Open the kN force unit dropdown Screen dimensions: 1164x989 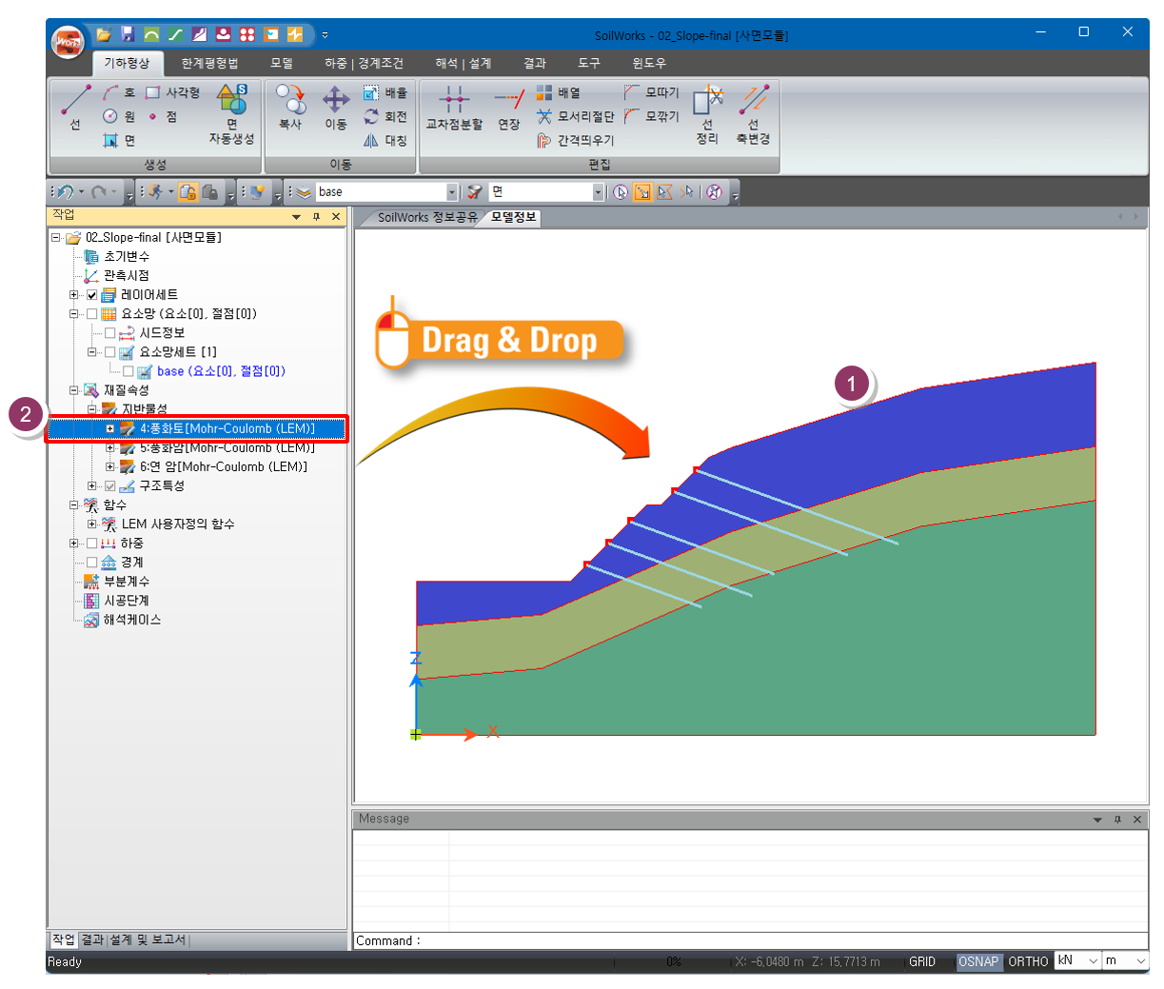[1094, 961]
